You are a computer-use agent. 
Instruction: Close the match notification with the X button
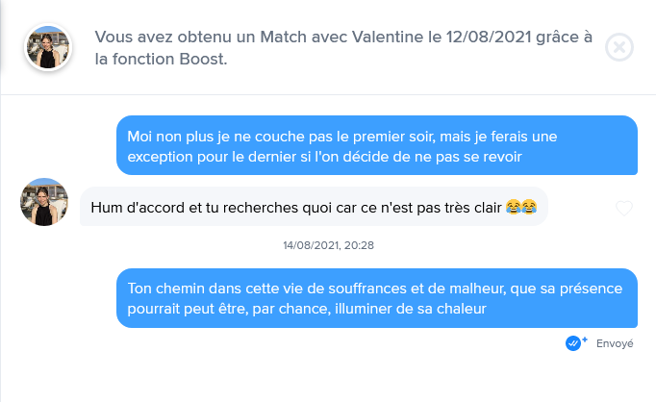point(620,48)
